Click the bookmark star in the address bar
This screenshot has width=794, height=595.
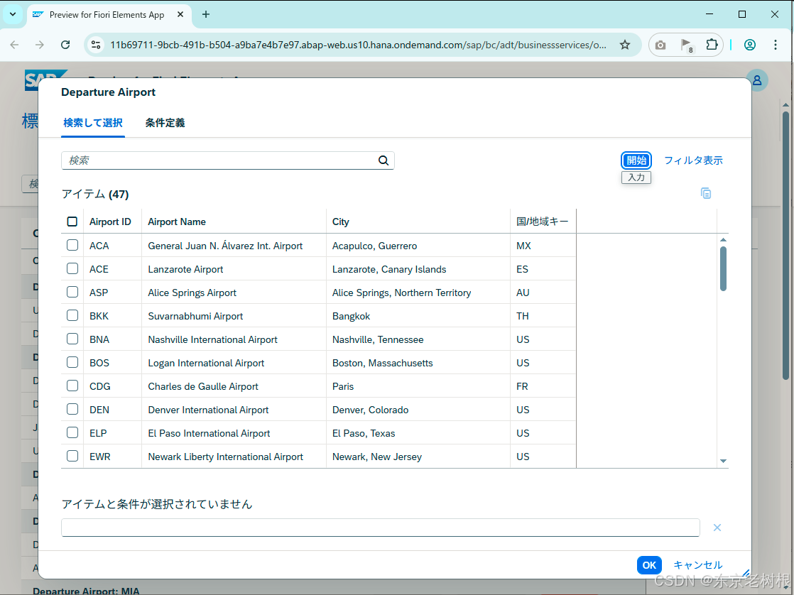[625, 44]
